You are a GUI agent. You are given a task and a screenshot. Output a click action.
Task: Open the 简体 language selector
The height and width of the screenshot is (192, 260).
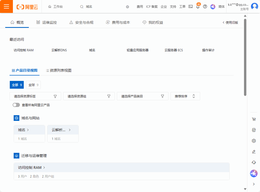click(221, 7)
